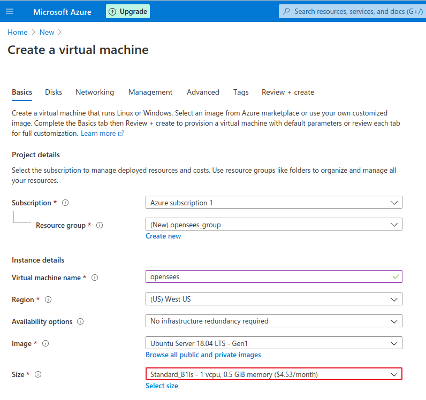426x400 pixels.
Task: Go to the Networking tab
Action: pos(95,92)
